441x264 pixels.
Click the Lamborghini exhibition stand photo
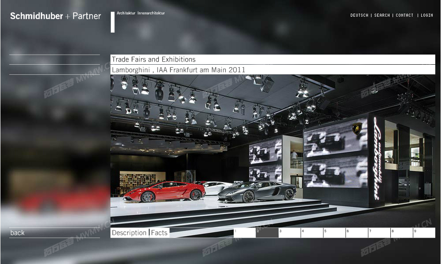pos(273,151)
